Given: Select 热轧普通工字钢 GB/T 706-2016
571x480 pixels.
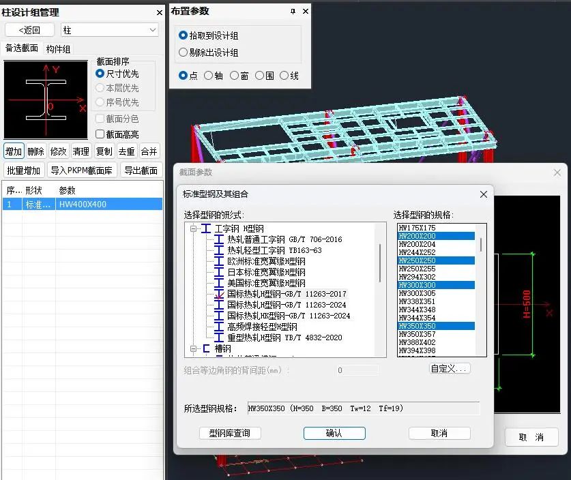Looking at the screenshot, I should click(284, 239).
